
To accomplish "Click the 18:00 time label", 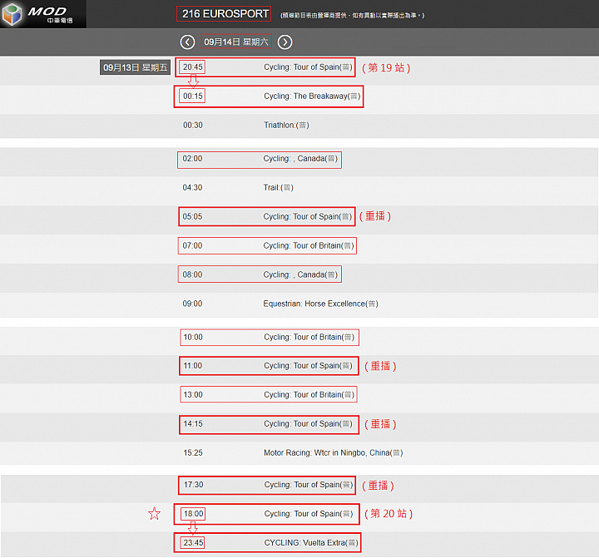I will pos(193,514).
